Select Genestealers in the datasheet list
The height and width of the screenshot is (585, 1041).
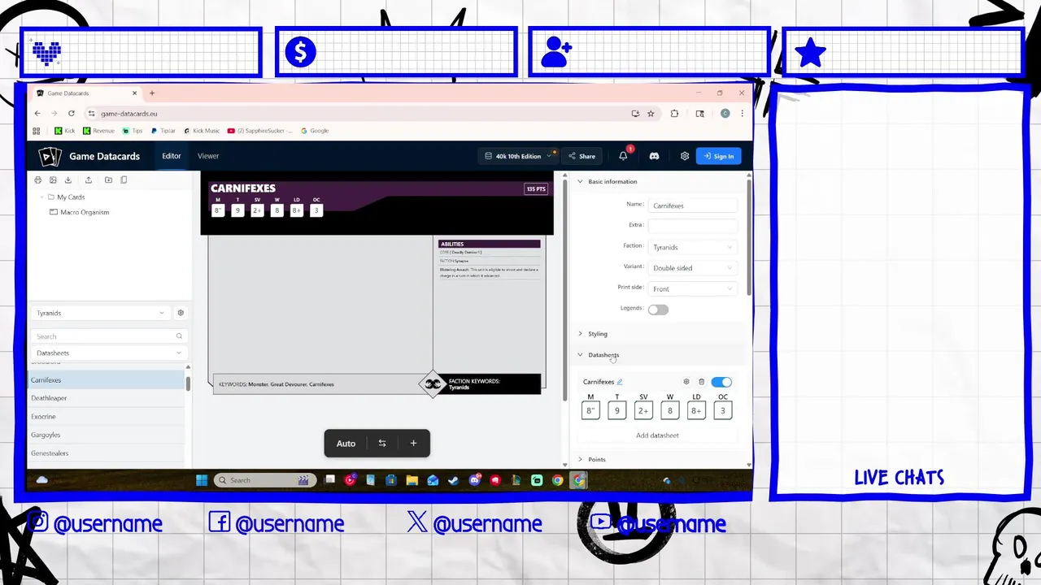pyautogui.click(x=107, y=453)
